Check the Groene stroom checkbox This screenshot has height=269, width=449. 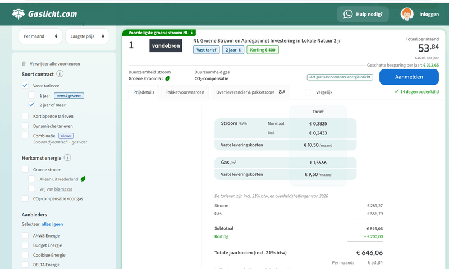pos(25,169)
